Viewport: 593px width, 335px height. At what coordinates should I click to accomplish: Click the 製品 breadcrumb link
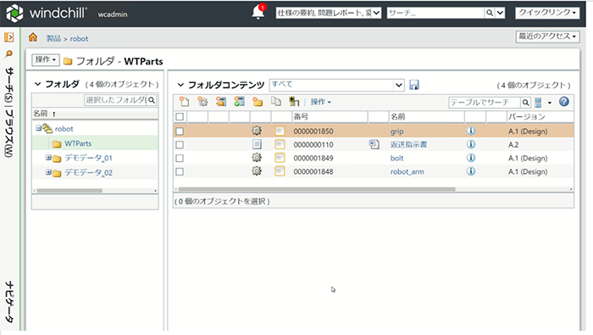click(x=53, y=39)
